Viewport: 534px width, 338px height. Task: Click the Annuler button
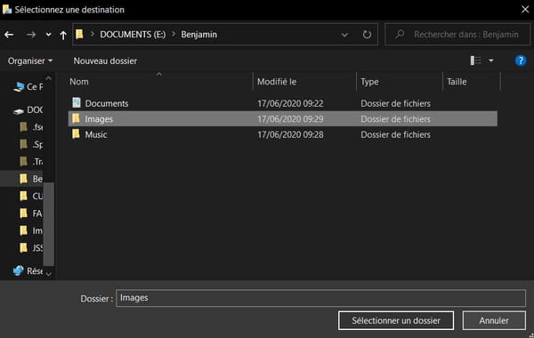coord(494,320)
